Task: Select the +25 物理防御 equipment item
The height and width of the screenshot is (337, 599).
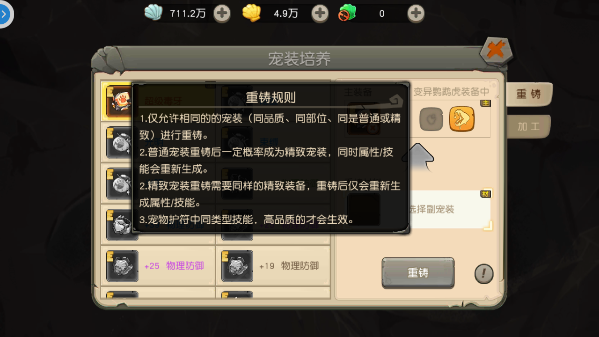Action: pos(158,266)
